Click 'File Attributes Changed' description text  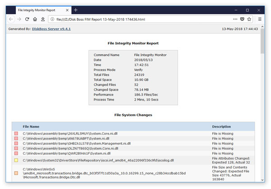231,160
